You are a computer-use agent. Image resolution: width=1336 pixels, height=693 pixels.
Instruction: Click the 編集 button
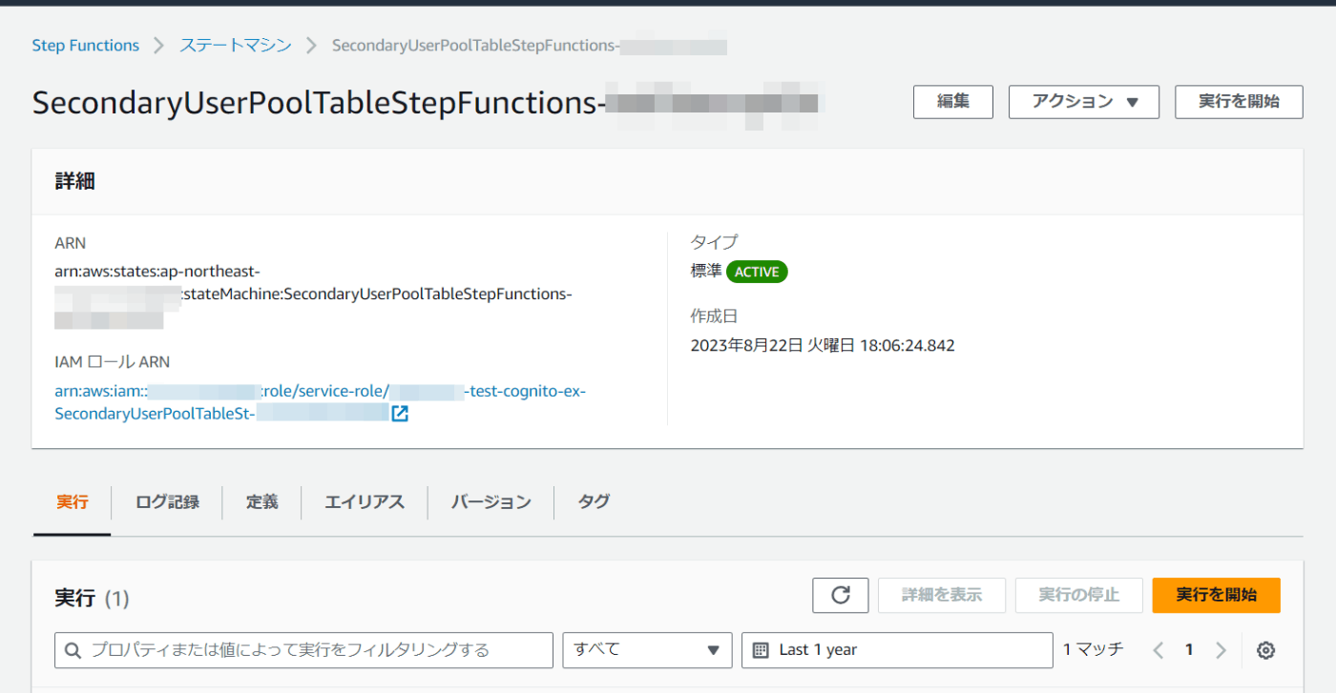(x=953, y=102)
